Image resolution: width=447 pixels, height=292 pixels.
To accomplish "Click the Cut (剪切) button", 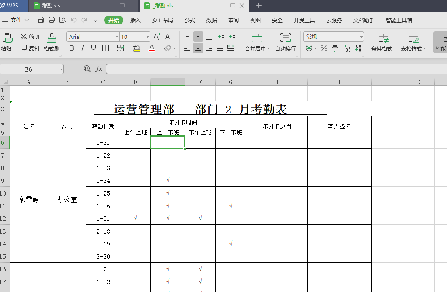I will 30,37.
